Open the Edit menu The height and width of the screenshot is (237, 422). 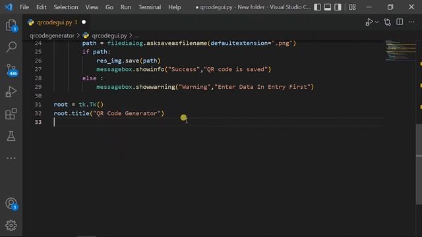(x=41, y=7)
